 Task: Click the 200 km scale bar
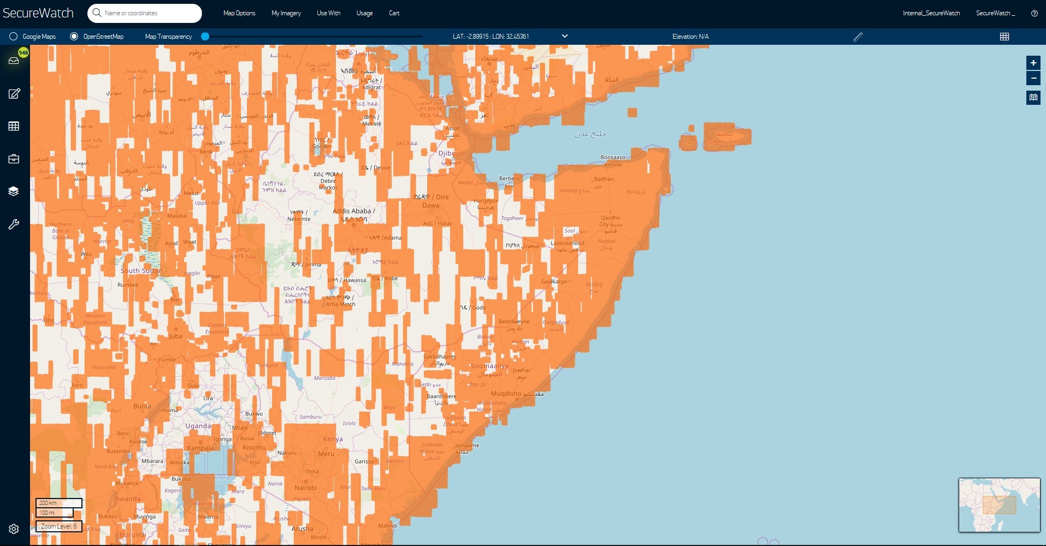(x=59, y=503)
